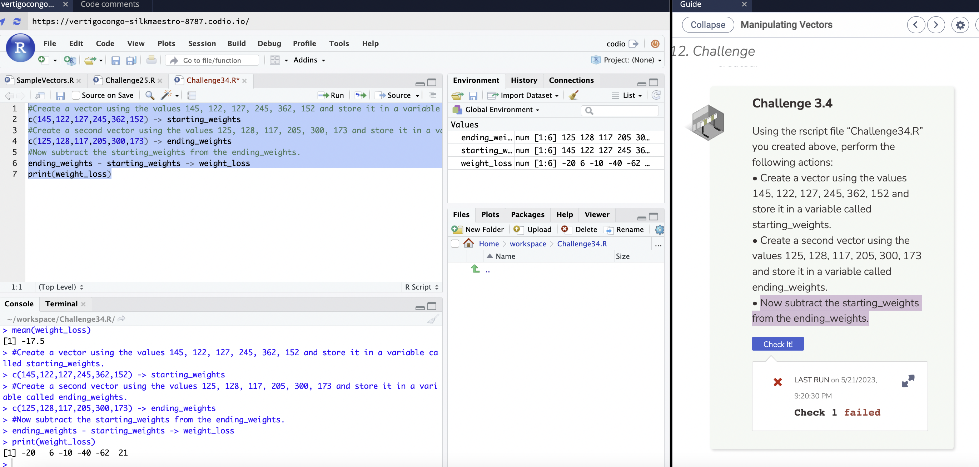Open the Guide settings gear

[960, 25]
